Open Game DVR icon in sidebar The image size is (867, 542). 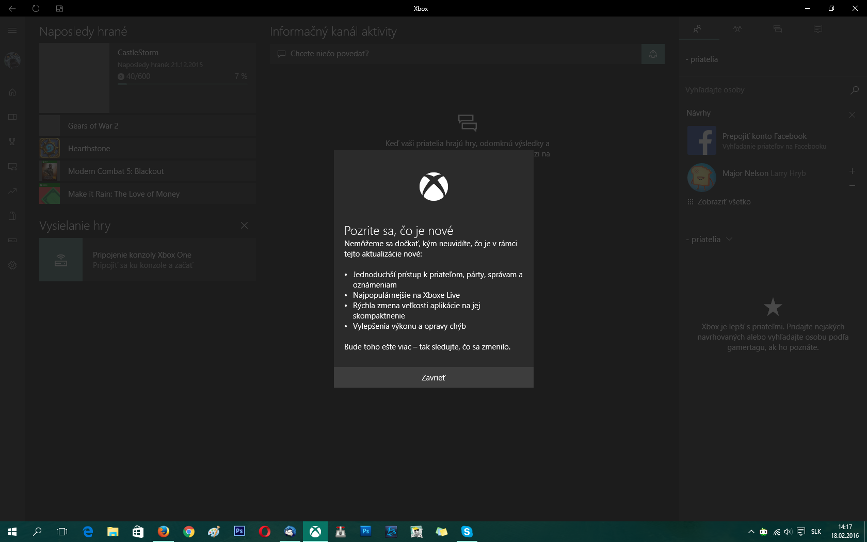[x=12, y=167]
